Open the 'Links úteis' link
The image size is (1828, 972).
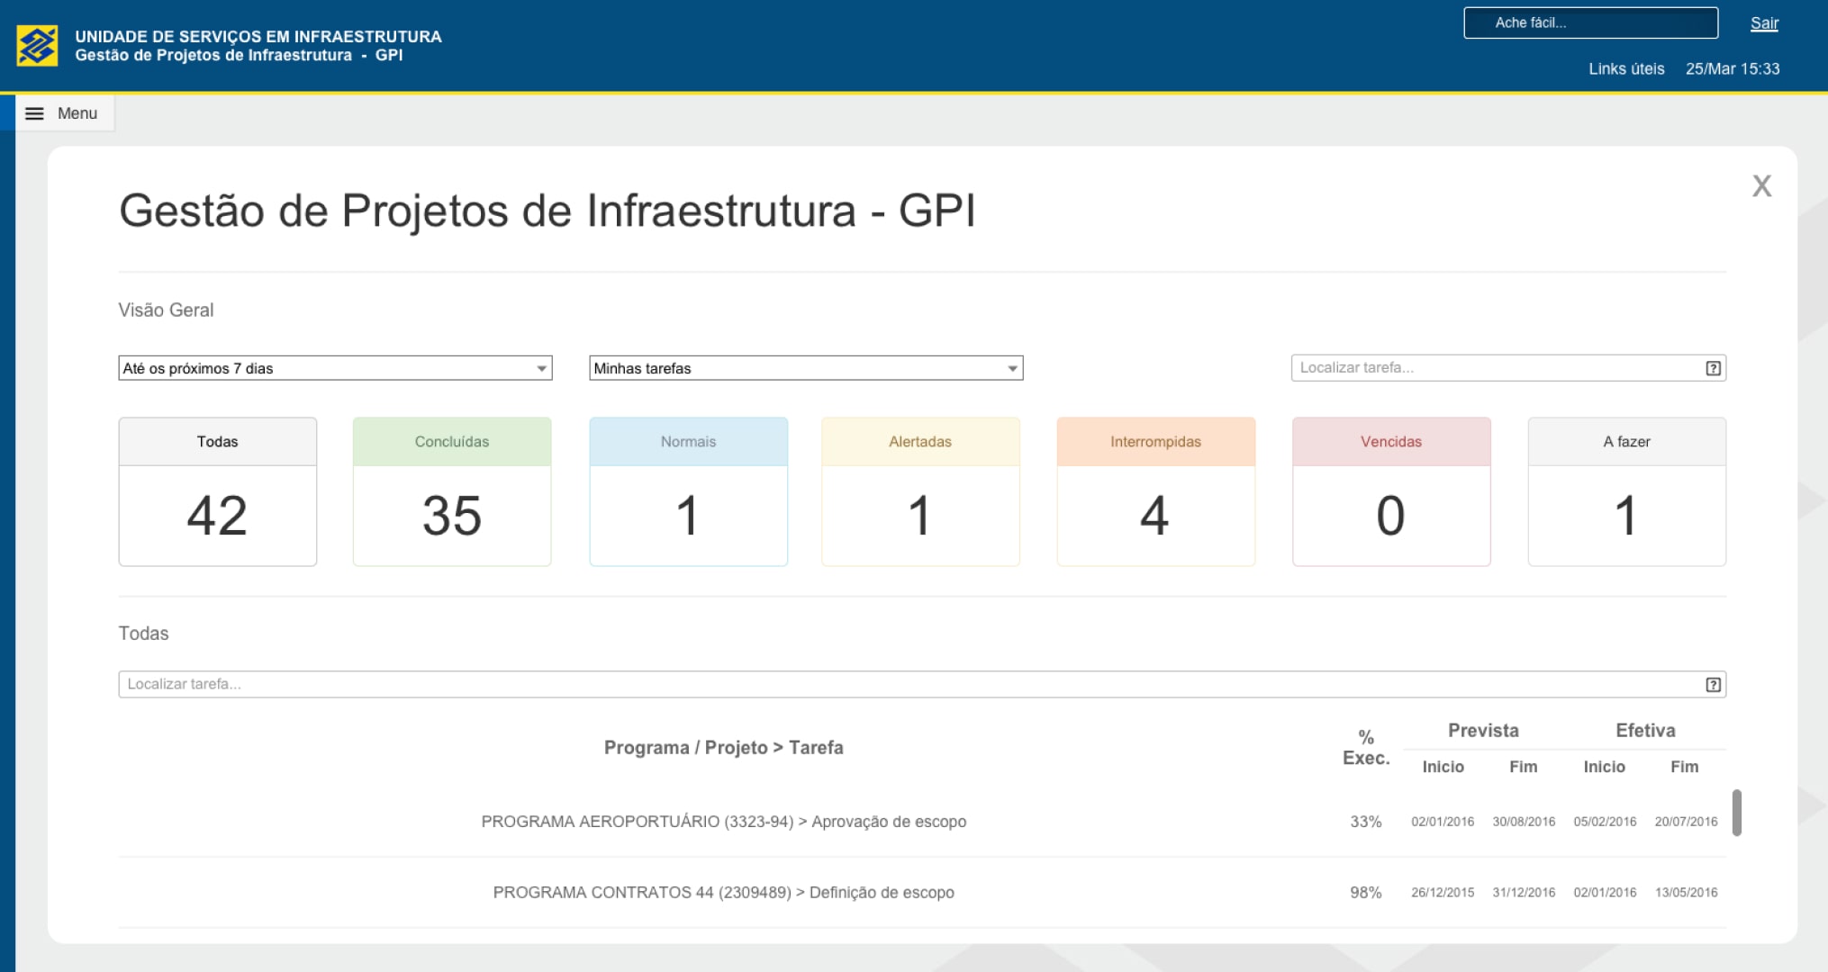tap(1625, 68)
